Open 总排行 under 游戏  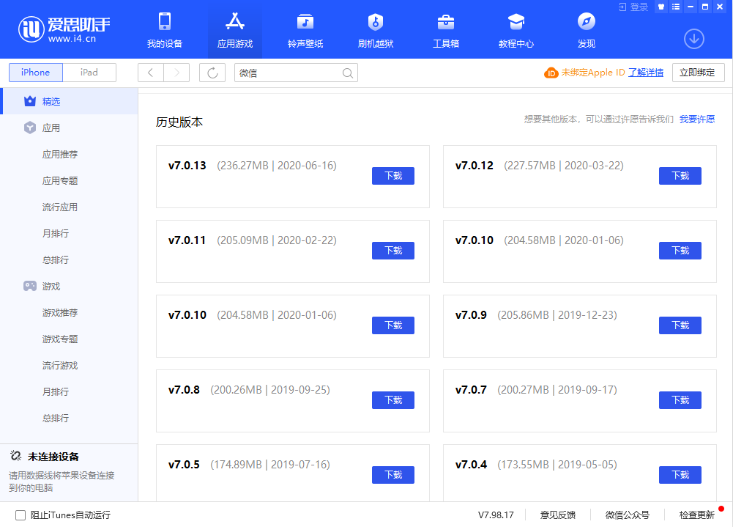coord(56,418)
